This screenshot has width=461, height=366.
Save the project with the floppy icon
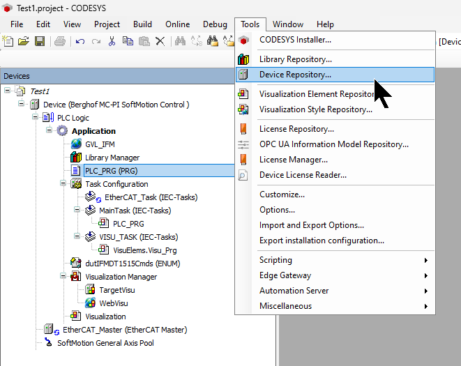coord(40,41)
